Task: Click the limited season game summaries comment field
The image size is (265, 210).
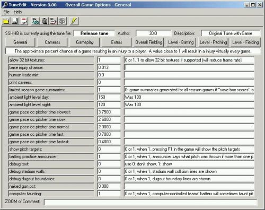Action: (x=189, y=90)
